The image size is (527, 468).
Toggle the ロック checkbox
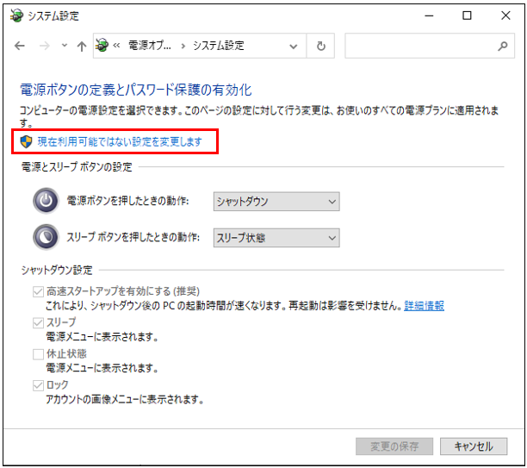(x=38, y=384)
